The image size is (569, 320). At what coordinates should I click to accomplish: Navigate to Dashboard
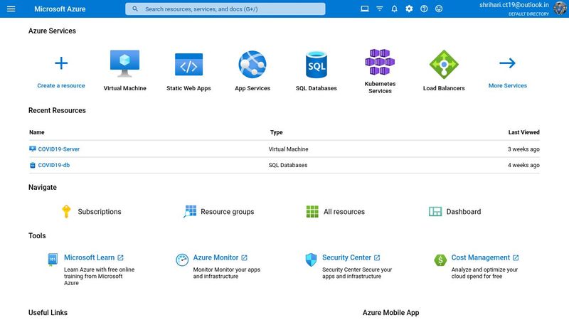coord(464,211)
